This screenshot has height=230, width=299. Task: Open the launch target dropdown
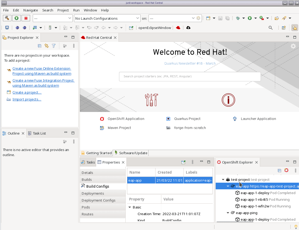pos(172,18)
